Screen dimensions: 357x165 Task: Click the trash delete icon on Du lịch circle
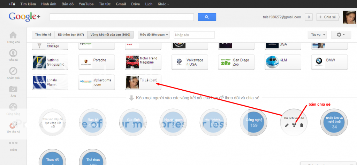tap(302, 125)
